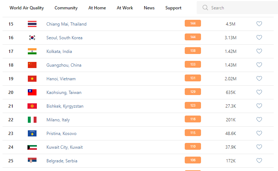The image size is (278, 171).
Task: Click the Thailand flag icon
Action: 32,24
